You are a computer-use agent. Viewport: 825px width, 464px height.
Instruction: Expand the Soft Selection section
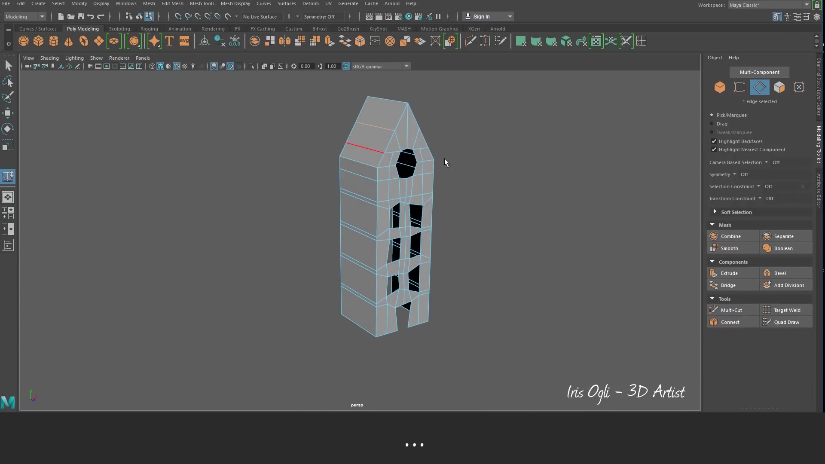pos(715,212)
